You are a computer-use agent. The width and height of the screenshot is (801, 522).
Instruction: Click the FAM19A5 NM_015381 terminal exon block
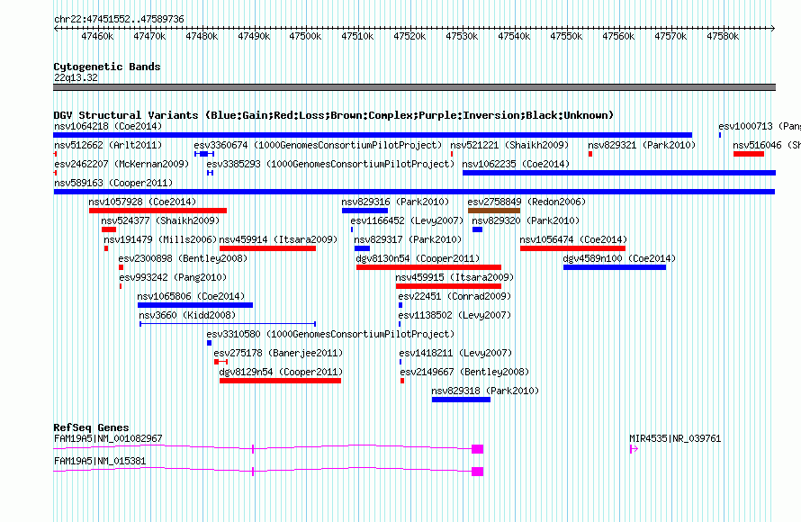click(x=478, y=472)
